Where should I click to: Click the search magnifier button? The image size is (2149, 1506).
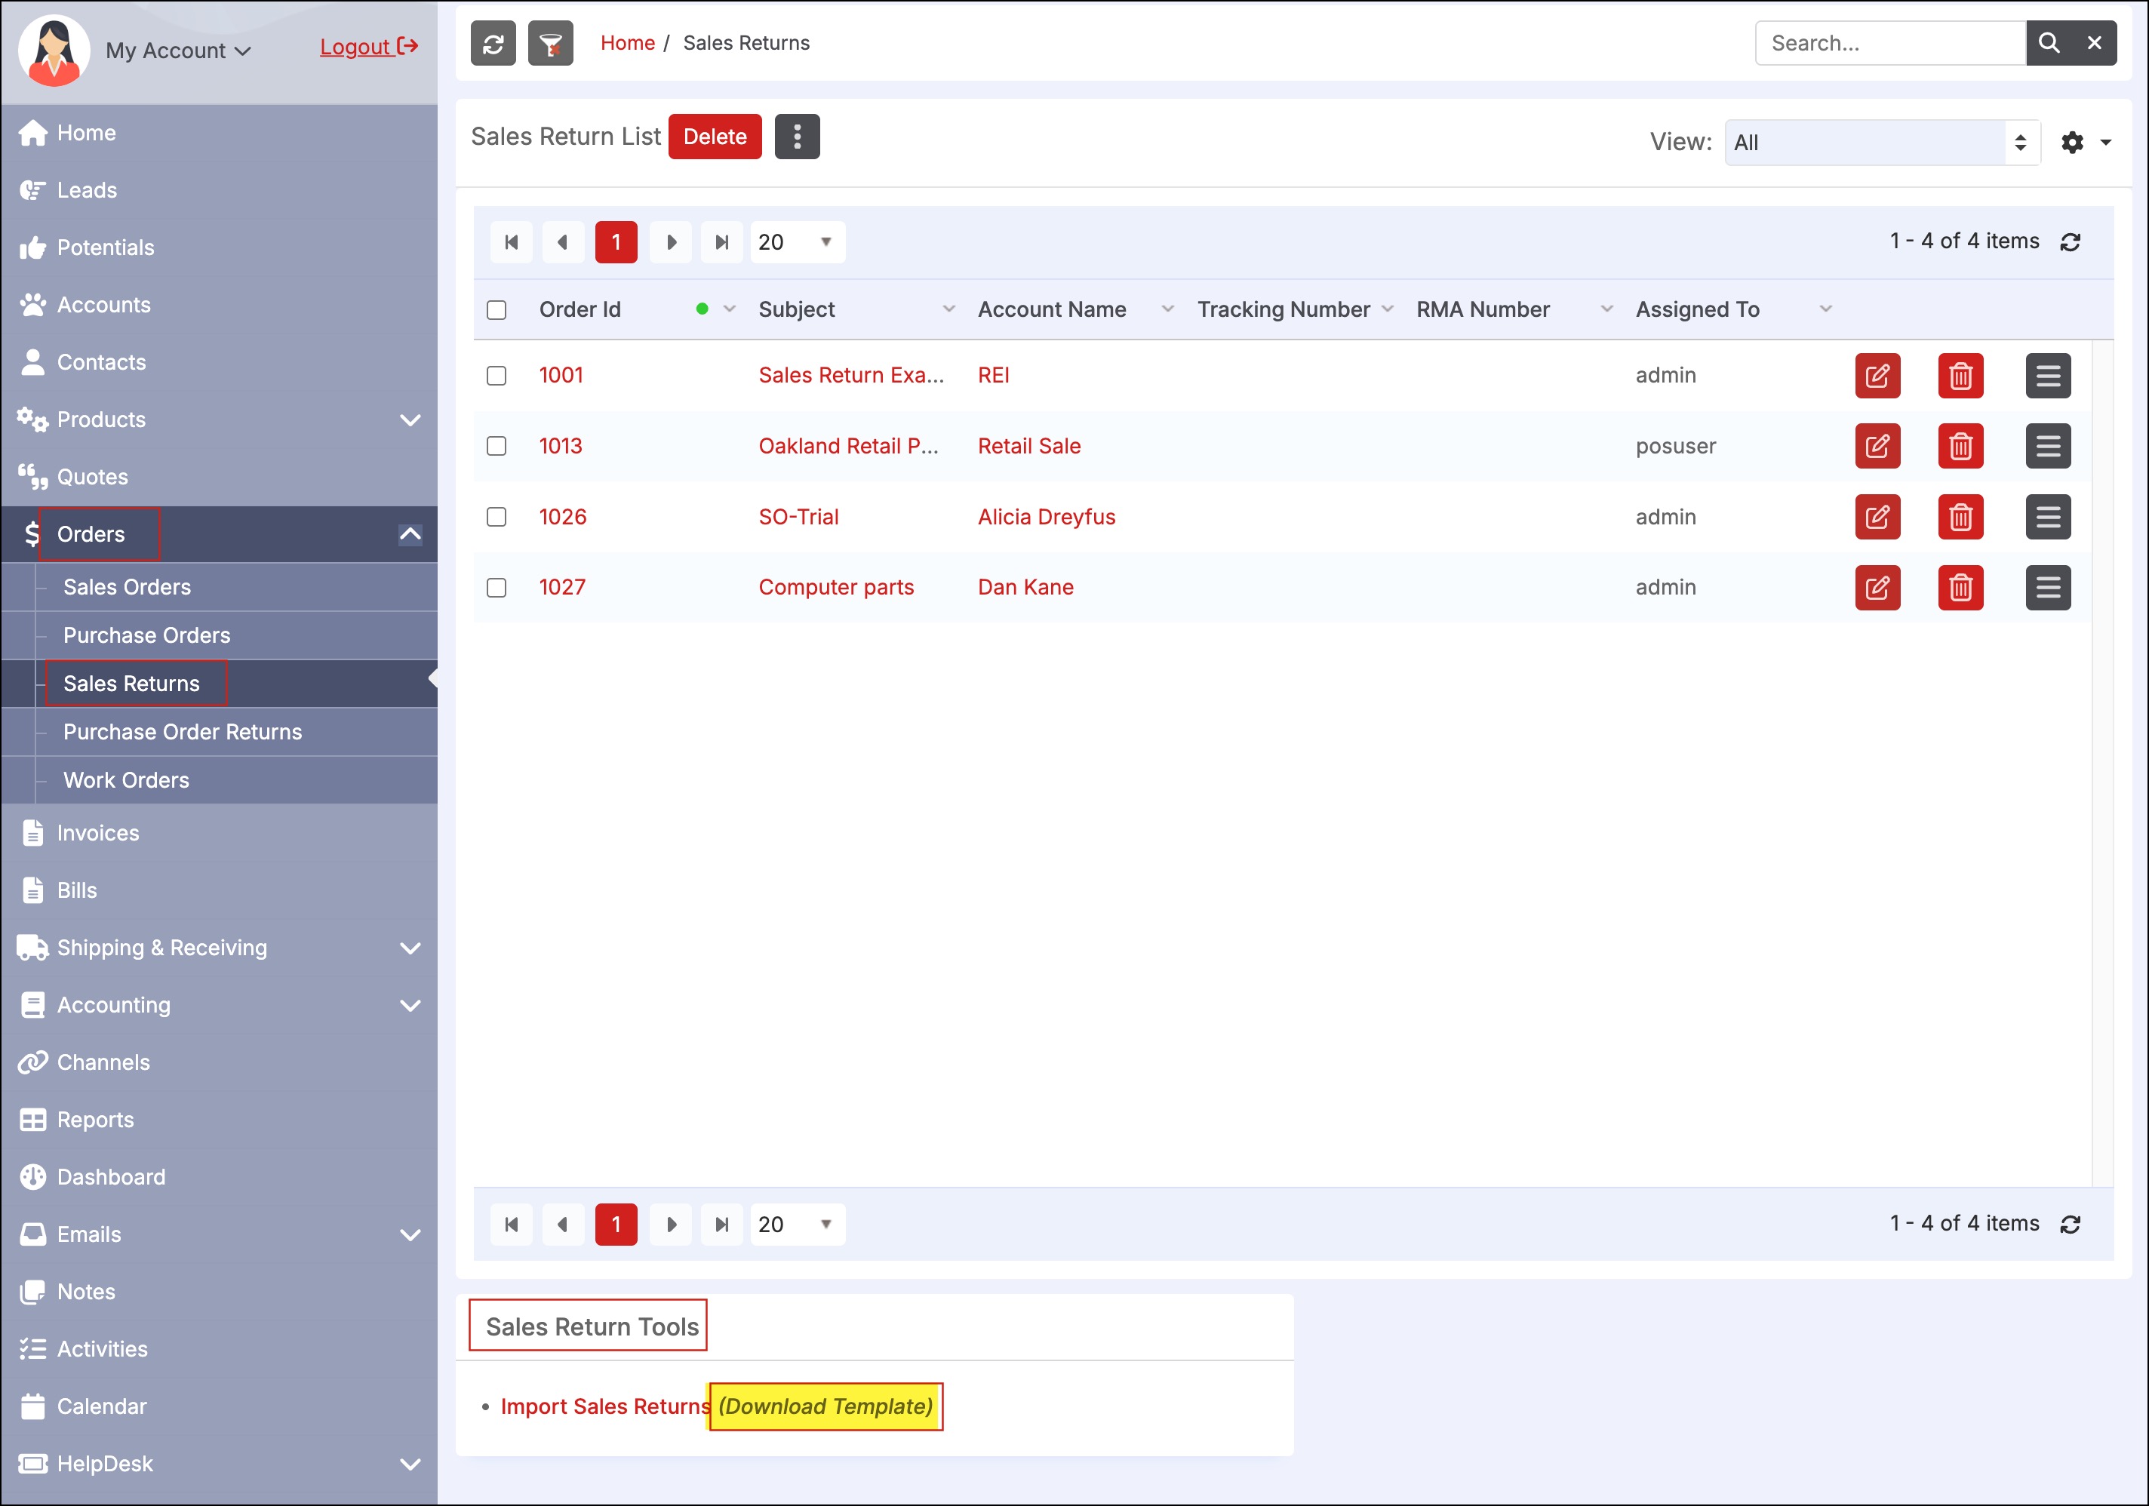2049,43
